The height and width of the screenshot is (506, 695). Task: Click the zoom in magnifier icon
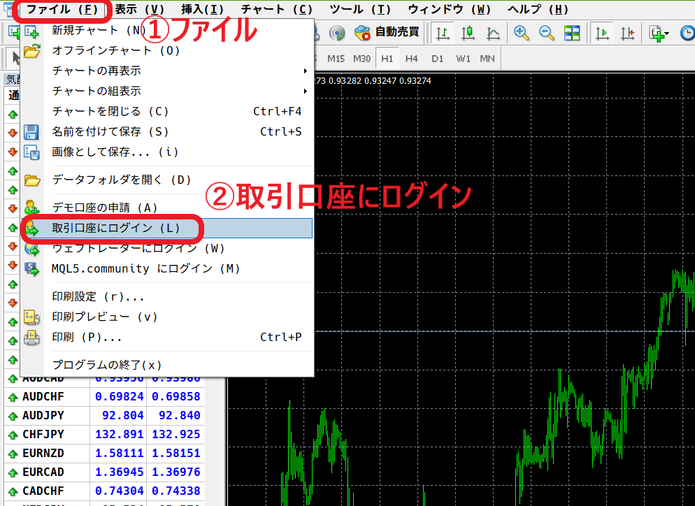(x=521, y=33)
